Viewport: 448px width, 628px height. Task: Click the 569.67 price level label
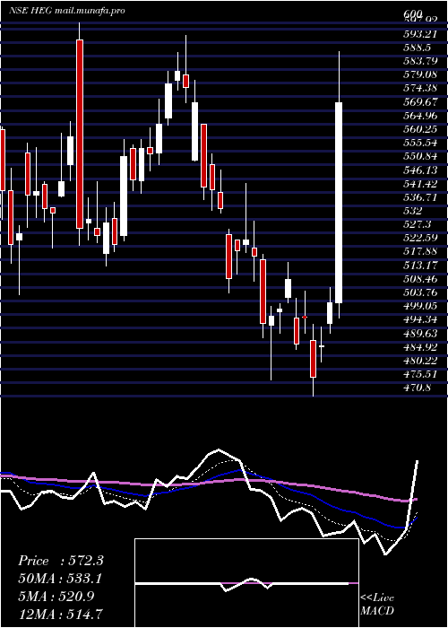point(419,101)
